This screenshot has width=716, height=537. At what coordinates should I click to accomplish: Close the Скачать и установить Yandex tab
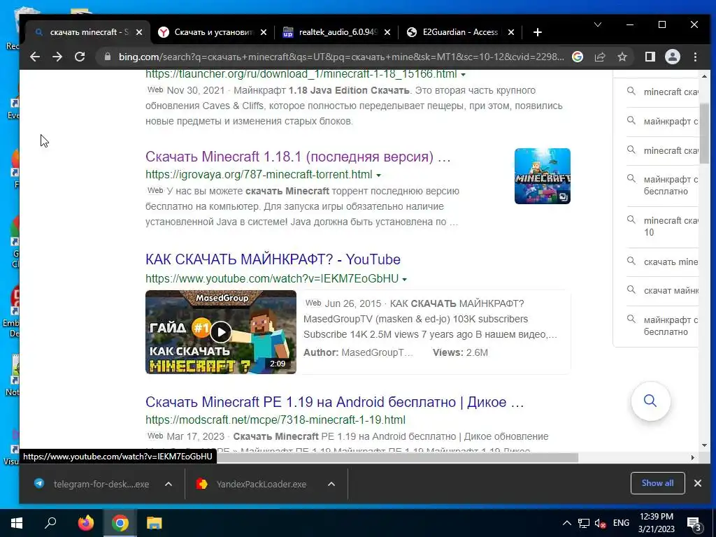[264, 32]
